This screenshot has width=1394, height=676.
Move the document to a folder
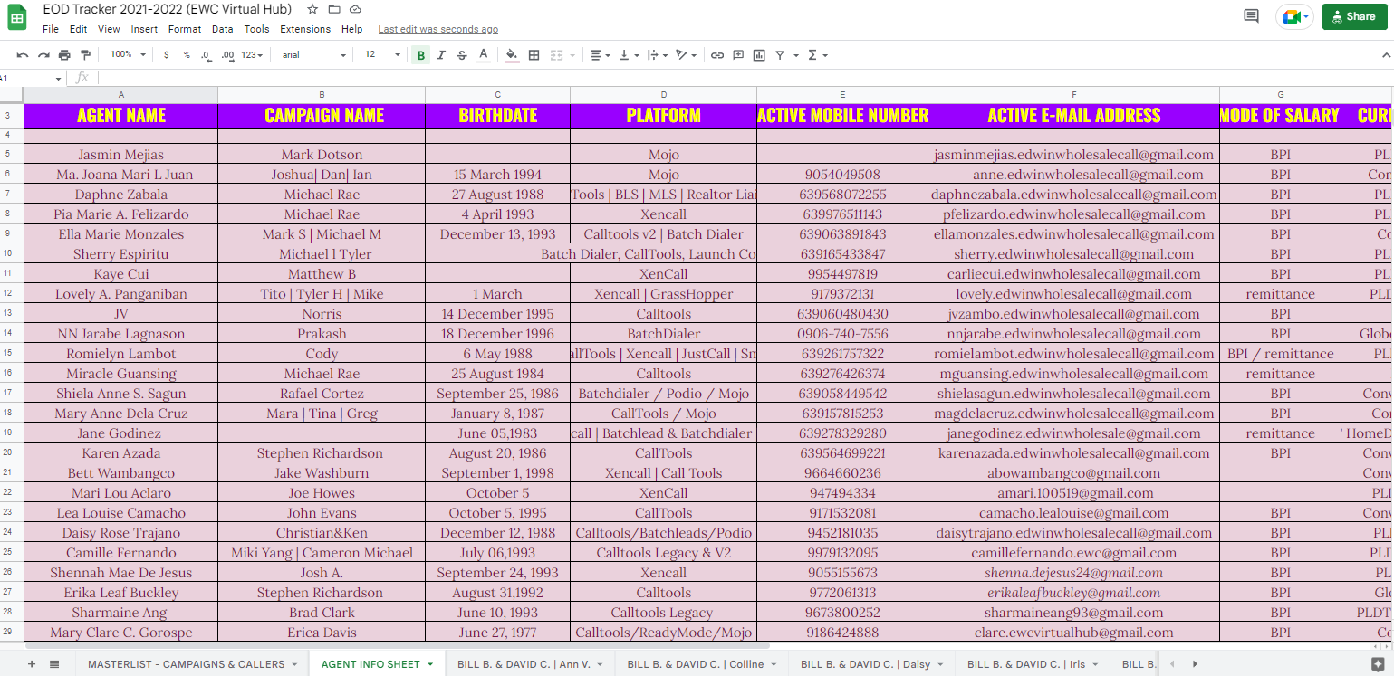click(x=334, y=9)
